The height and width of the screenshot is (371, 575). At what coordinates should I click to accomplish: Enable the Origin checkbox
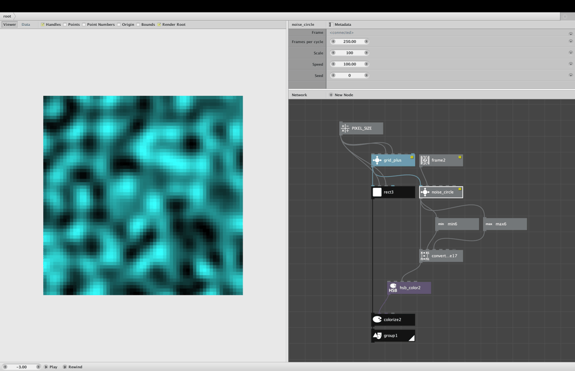tap(119, 25)
